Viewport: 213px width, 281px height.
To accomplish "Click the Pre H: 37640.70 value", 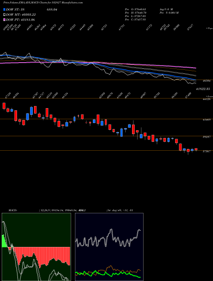I will [x=135, y=12].
